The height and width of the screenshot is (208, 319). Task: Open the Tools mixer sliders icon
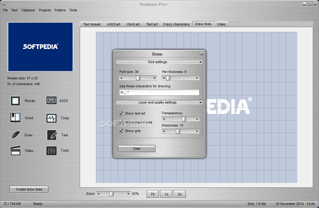51,151
